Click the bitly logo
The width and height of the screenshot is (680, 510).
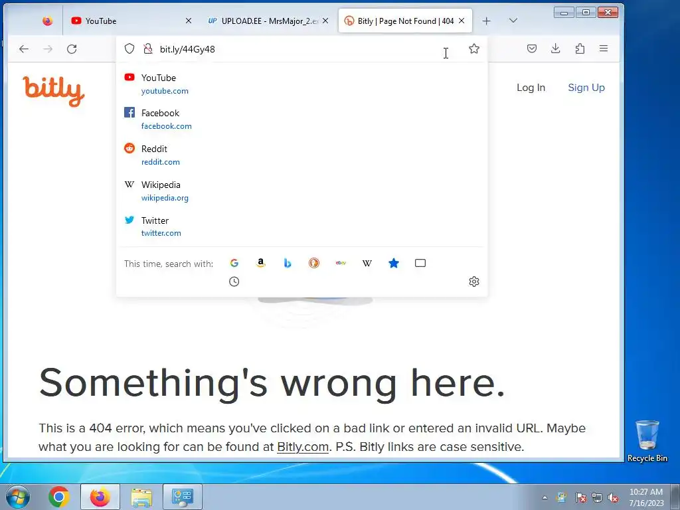pyautogui.click(x=54, y=91)
